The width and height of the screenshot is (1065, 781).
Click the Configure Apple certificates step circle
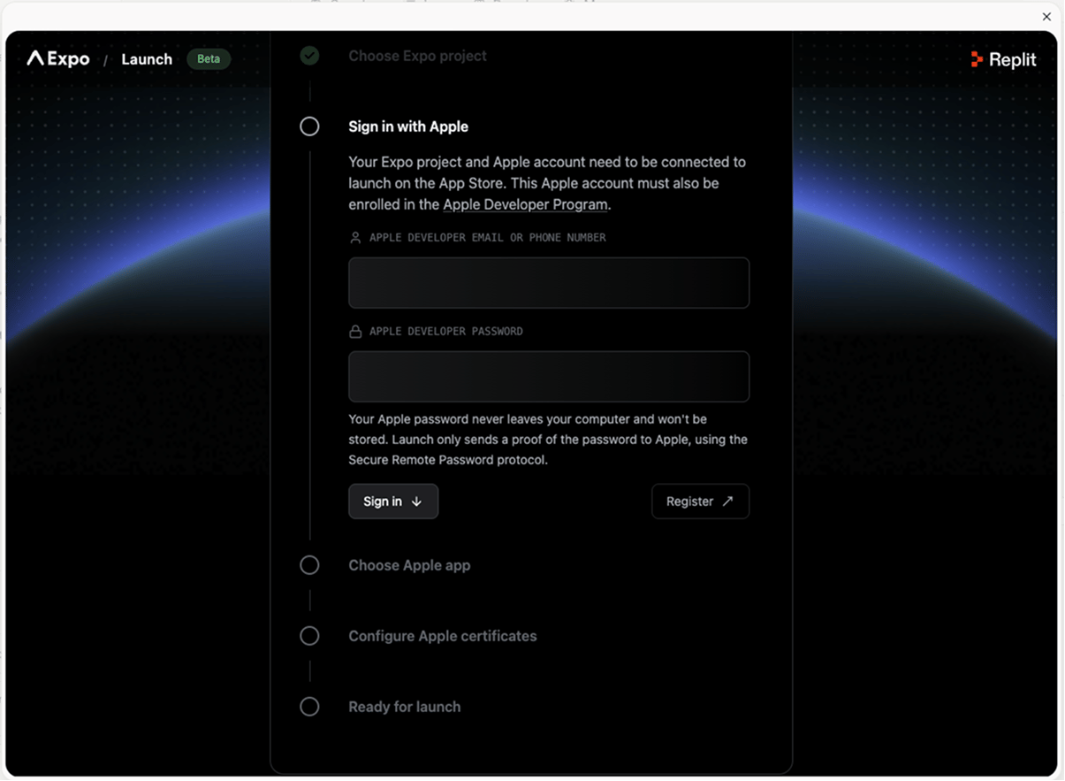tap(309, 636)
